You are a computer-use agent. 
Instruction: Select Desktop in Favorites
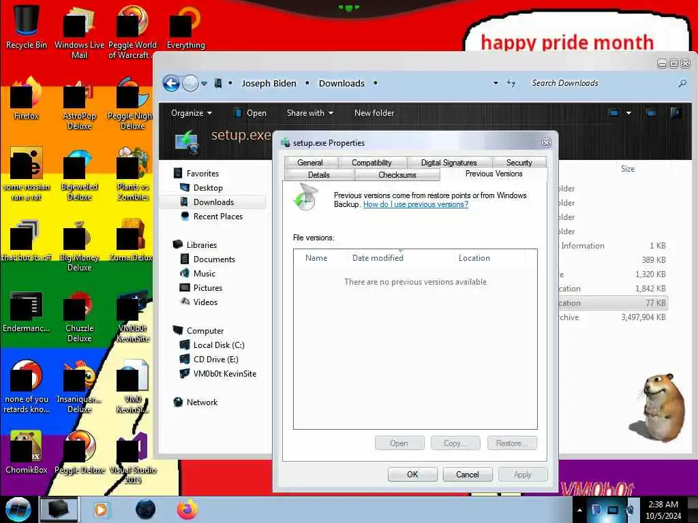point(208,188)
